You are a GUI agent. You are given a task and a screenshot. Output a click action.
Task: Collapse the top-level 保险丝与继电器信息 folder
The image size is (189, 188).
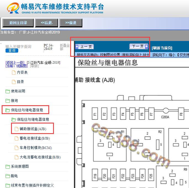click(x=27, y=110)
